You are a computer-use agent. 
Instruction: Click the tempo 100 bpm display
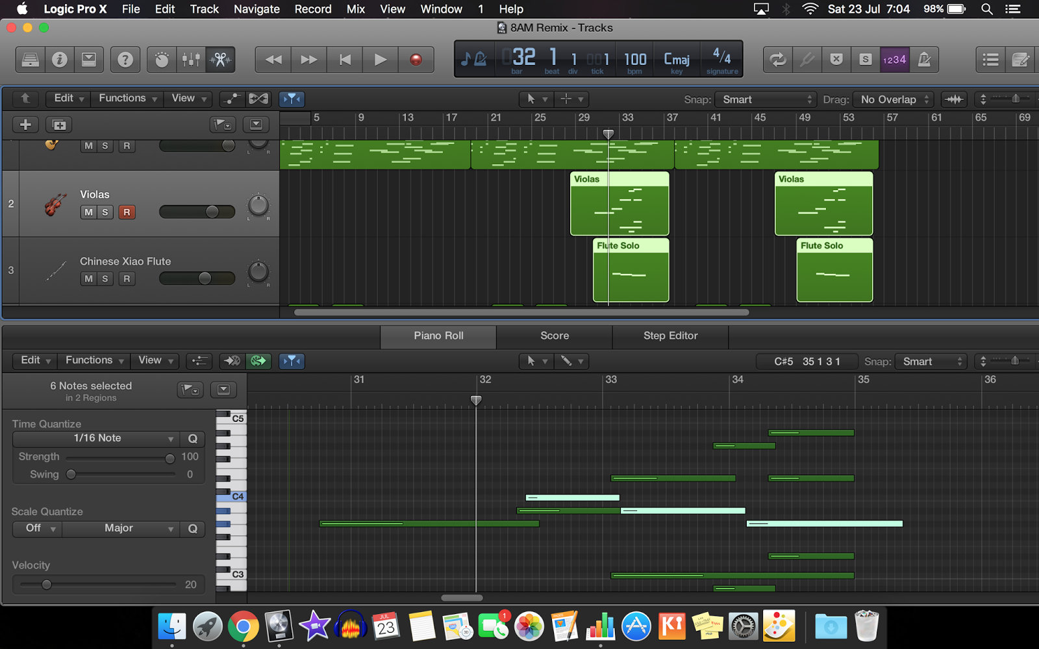click(635, 61)
